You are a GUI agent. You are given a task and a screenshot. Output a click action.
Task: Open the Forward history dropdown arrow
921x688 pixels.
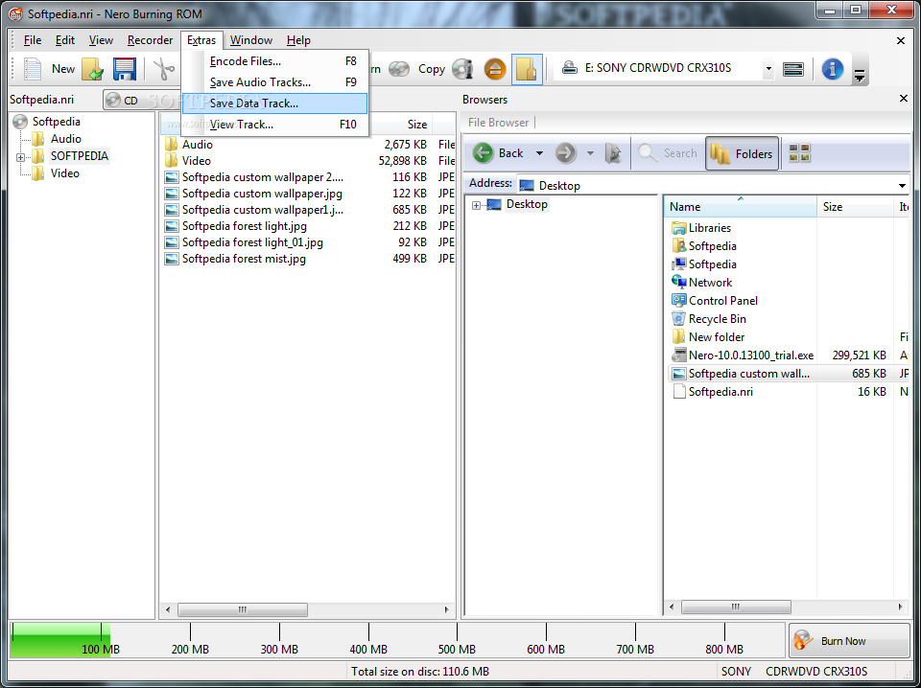tap(590, 153)
